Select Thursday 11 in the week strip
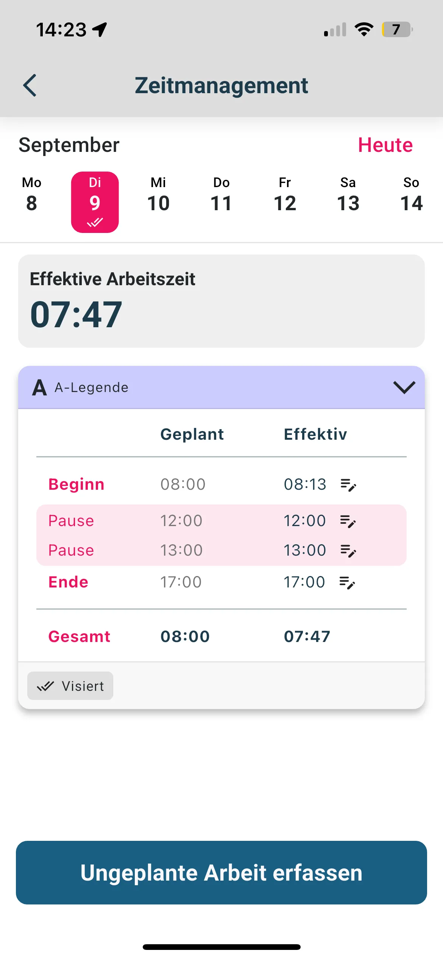Screen dimensions: 443x959 click(x=221, y=194)
